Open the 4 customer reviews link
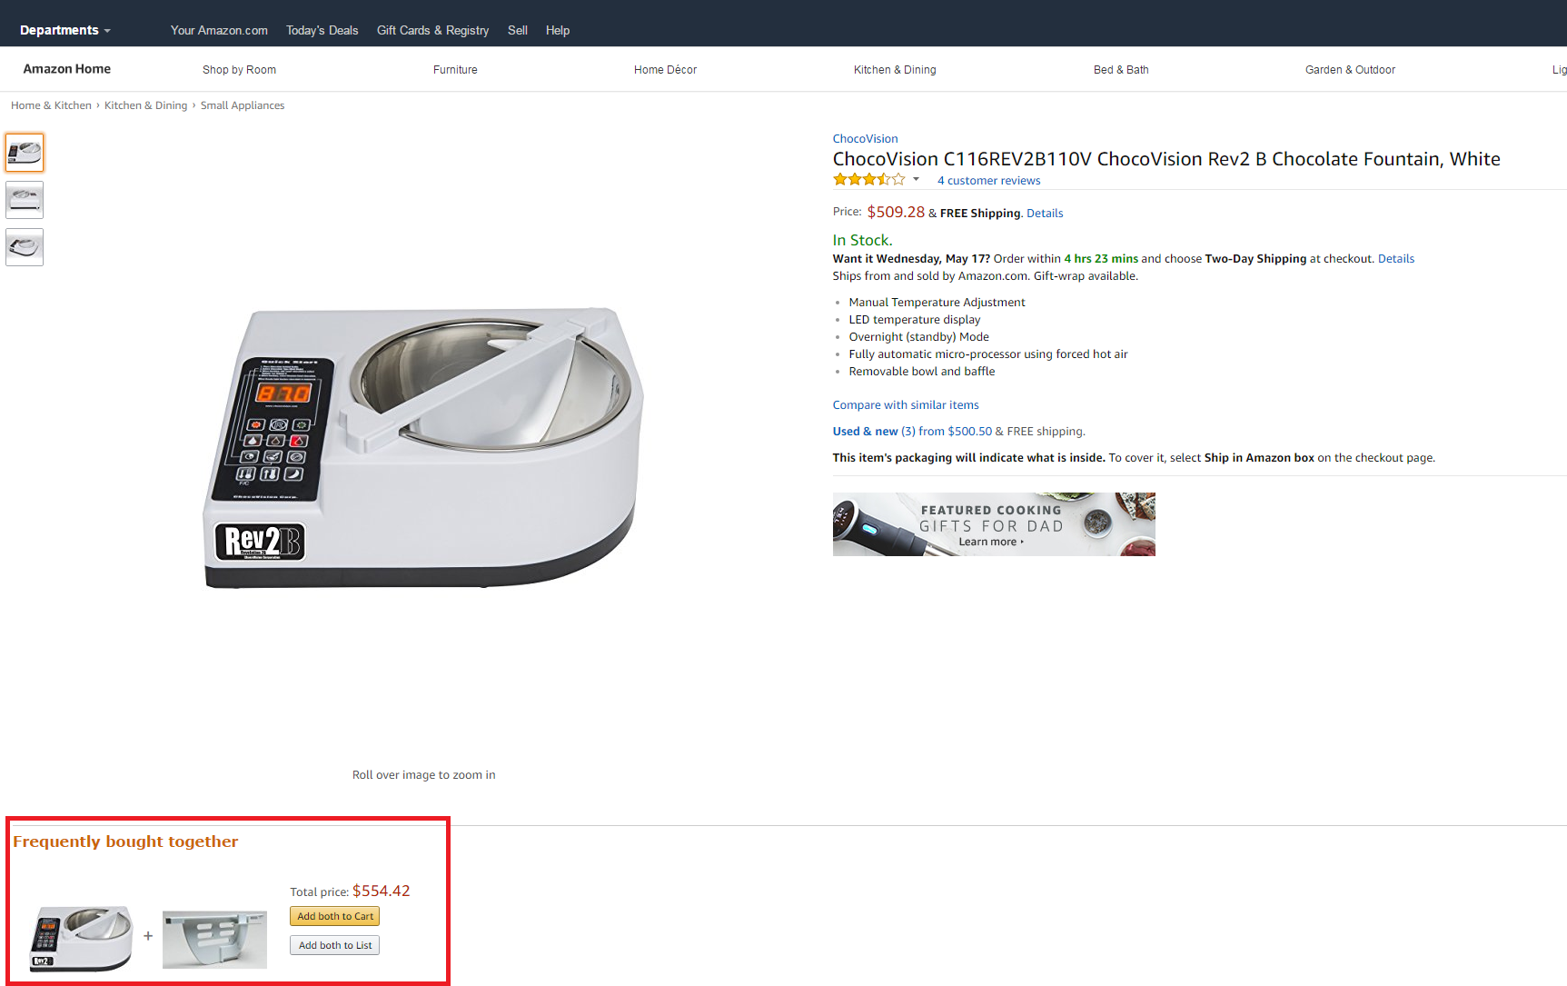This screenshot has height=986, width=1567. 988,181
